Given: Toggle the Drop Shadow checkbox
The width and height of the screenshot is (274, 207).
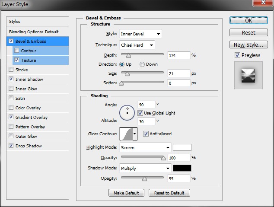Looking at the screenshot, I should (x=11, y=145).
